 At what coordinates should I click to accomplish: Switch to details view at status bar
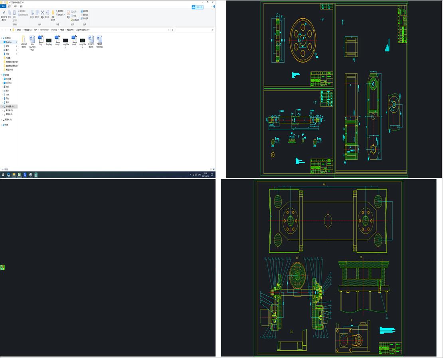pyautogui.click(x=211, y=169)
